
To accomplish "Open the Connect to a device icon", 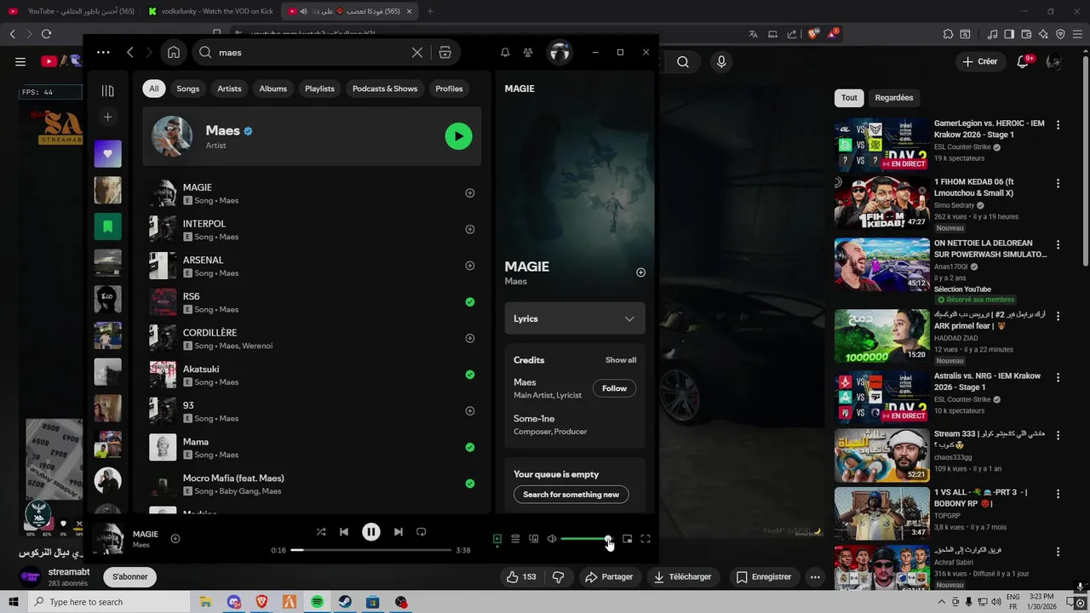I will (534, 538).
